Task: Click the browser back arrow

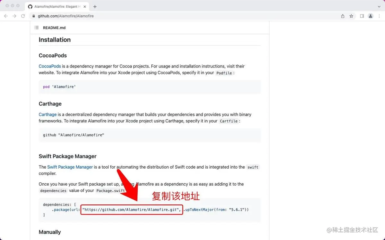Action: click(6, 16)
